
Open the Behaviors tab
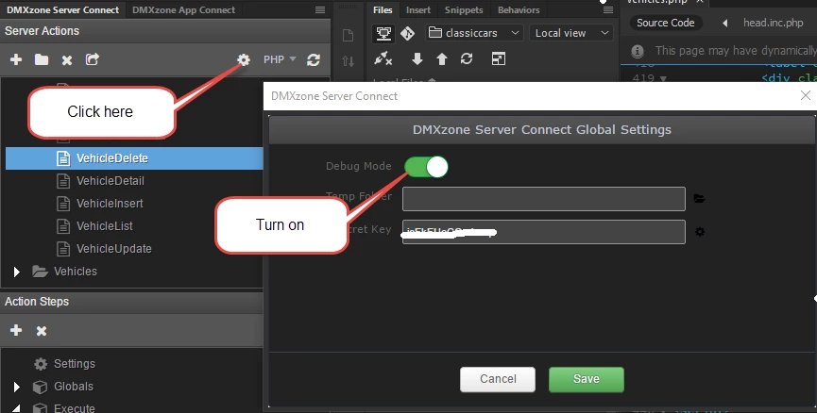519,9
